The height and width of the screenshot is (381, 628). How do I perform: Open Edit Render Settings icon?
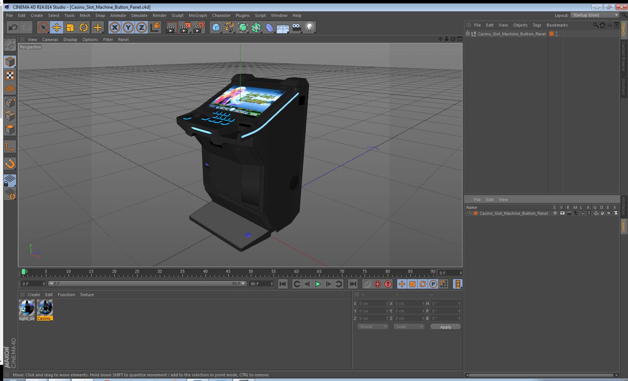pos(199,27)
